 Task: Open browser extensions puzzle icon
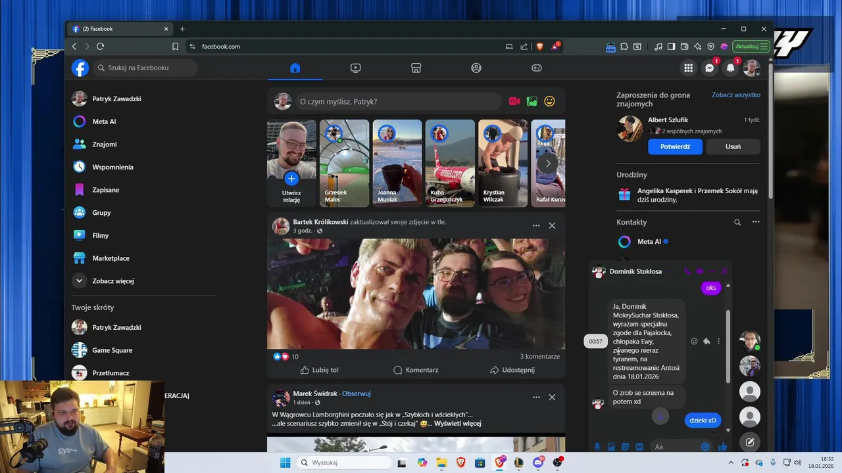[624, 47]
